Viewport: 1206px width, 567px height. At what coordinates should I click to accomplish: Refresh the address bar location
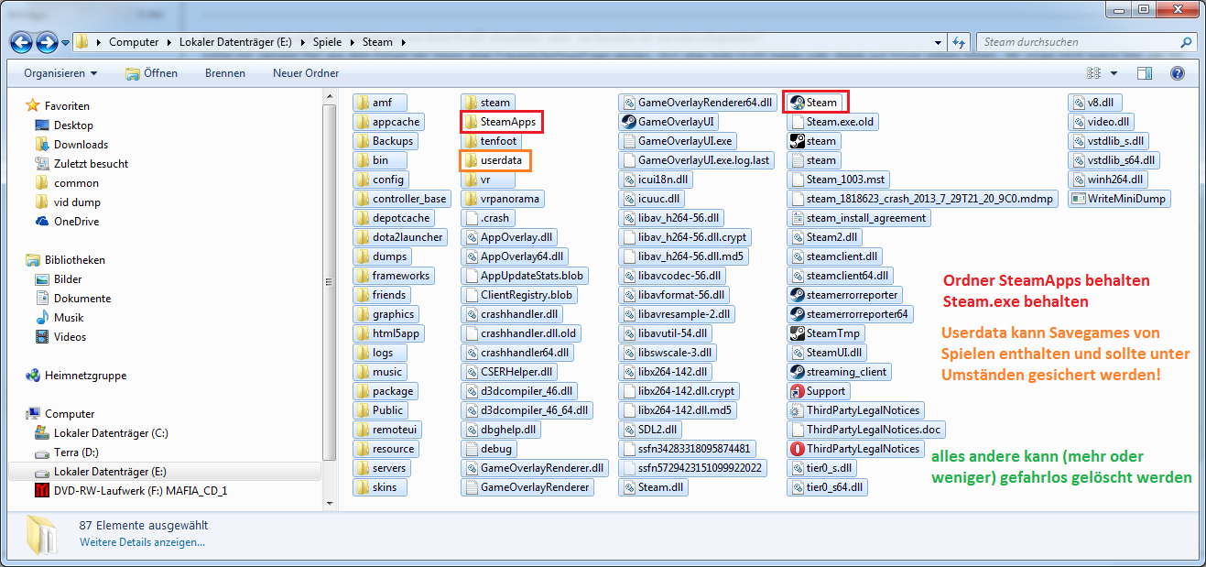959,42
